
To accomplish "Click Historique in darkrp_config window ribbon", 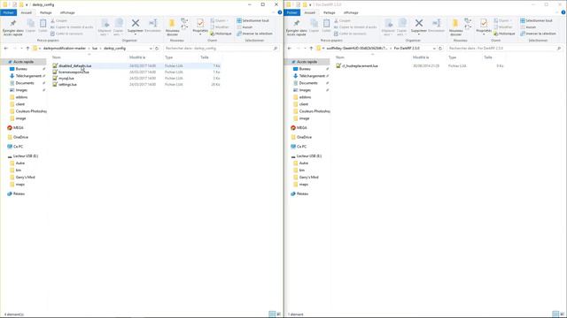I will click(221, 34).
